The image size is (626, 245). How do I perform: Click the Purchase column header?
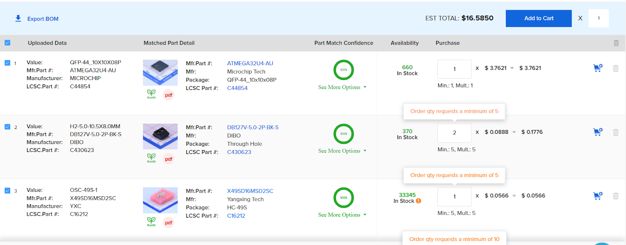[448, 43]
